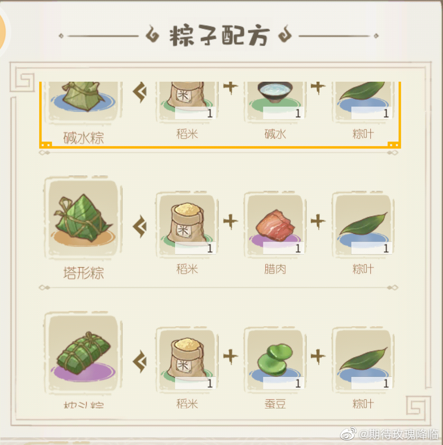Pick the 稻米 rice sack in 塔形粽 row

click(187, 225)
